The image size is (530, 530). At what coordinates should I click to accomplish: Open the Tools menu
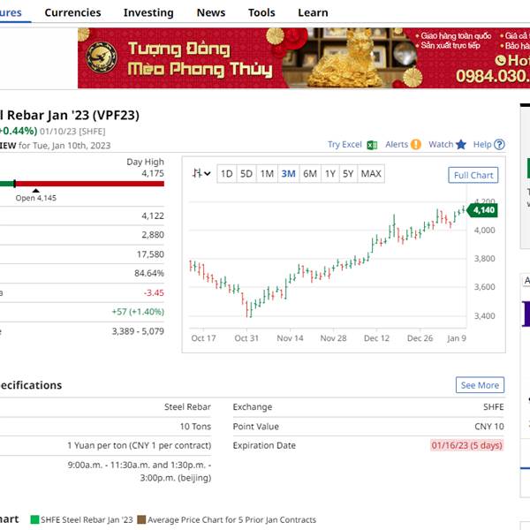[261, 12]
